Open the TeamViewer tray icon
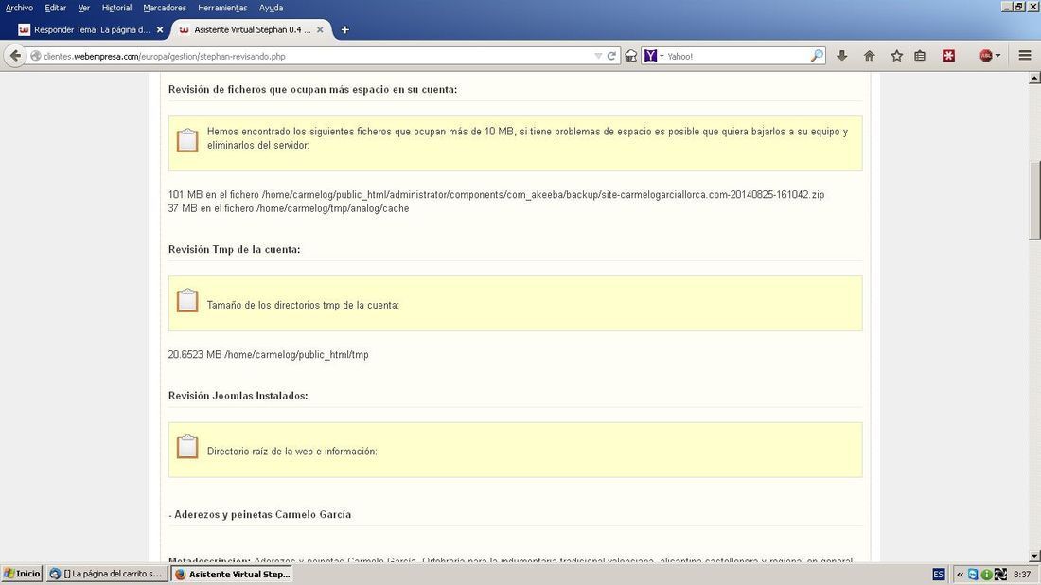 click(x=973, y=575)
